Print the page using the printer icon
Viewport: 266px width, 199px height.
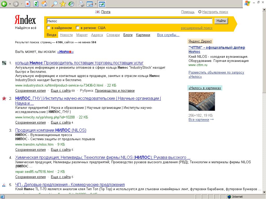[x=81, y=4]
